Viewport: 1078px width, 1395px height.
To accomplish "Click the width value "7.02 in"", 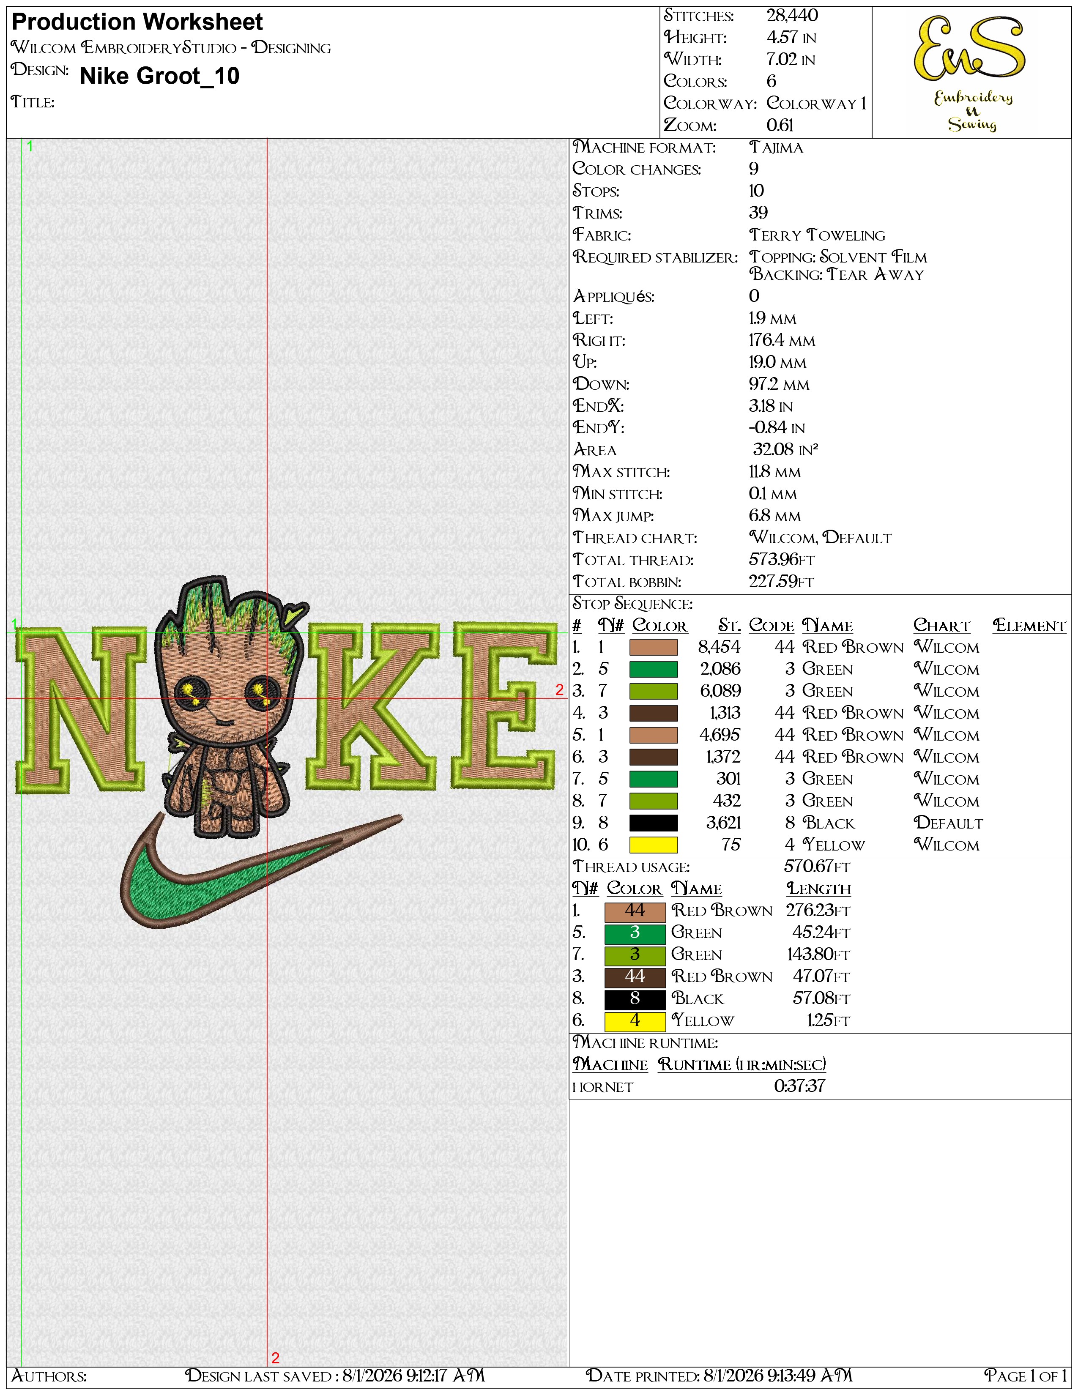I will click(791, 60).
